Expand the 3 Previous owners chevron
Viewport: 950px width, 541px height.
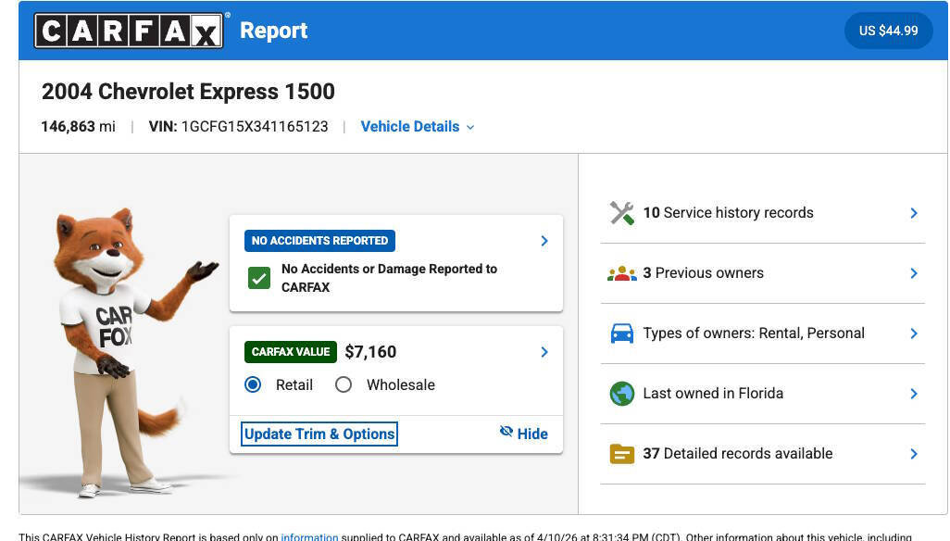914,273
